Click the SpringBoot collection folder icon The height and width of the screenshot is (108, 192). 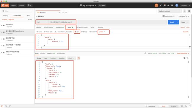pos(4,25)
